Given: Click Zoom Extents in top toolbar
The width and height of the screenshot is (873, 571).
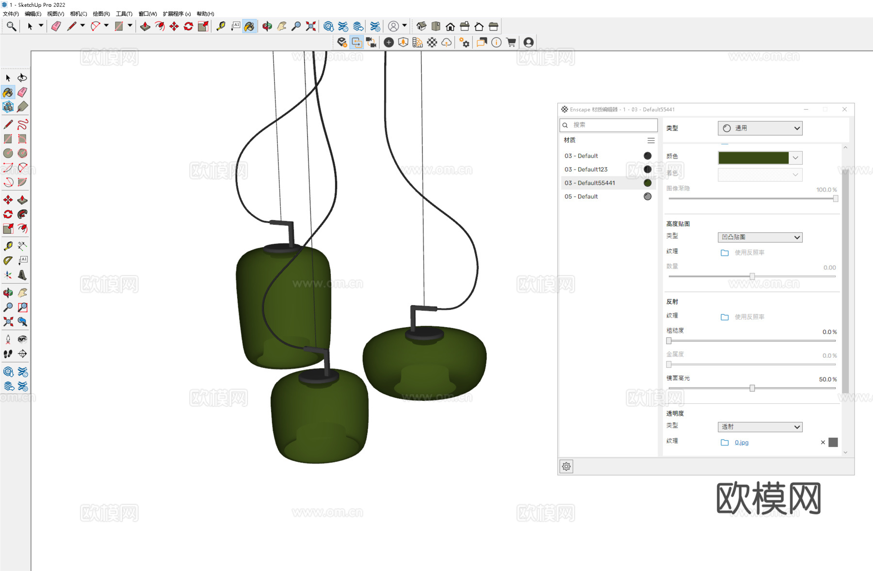Looking at the screenshot, I should [x=311, y=26].
